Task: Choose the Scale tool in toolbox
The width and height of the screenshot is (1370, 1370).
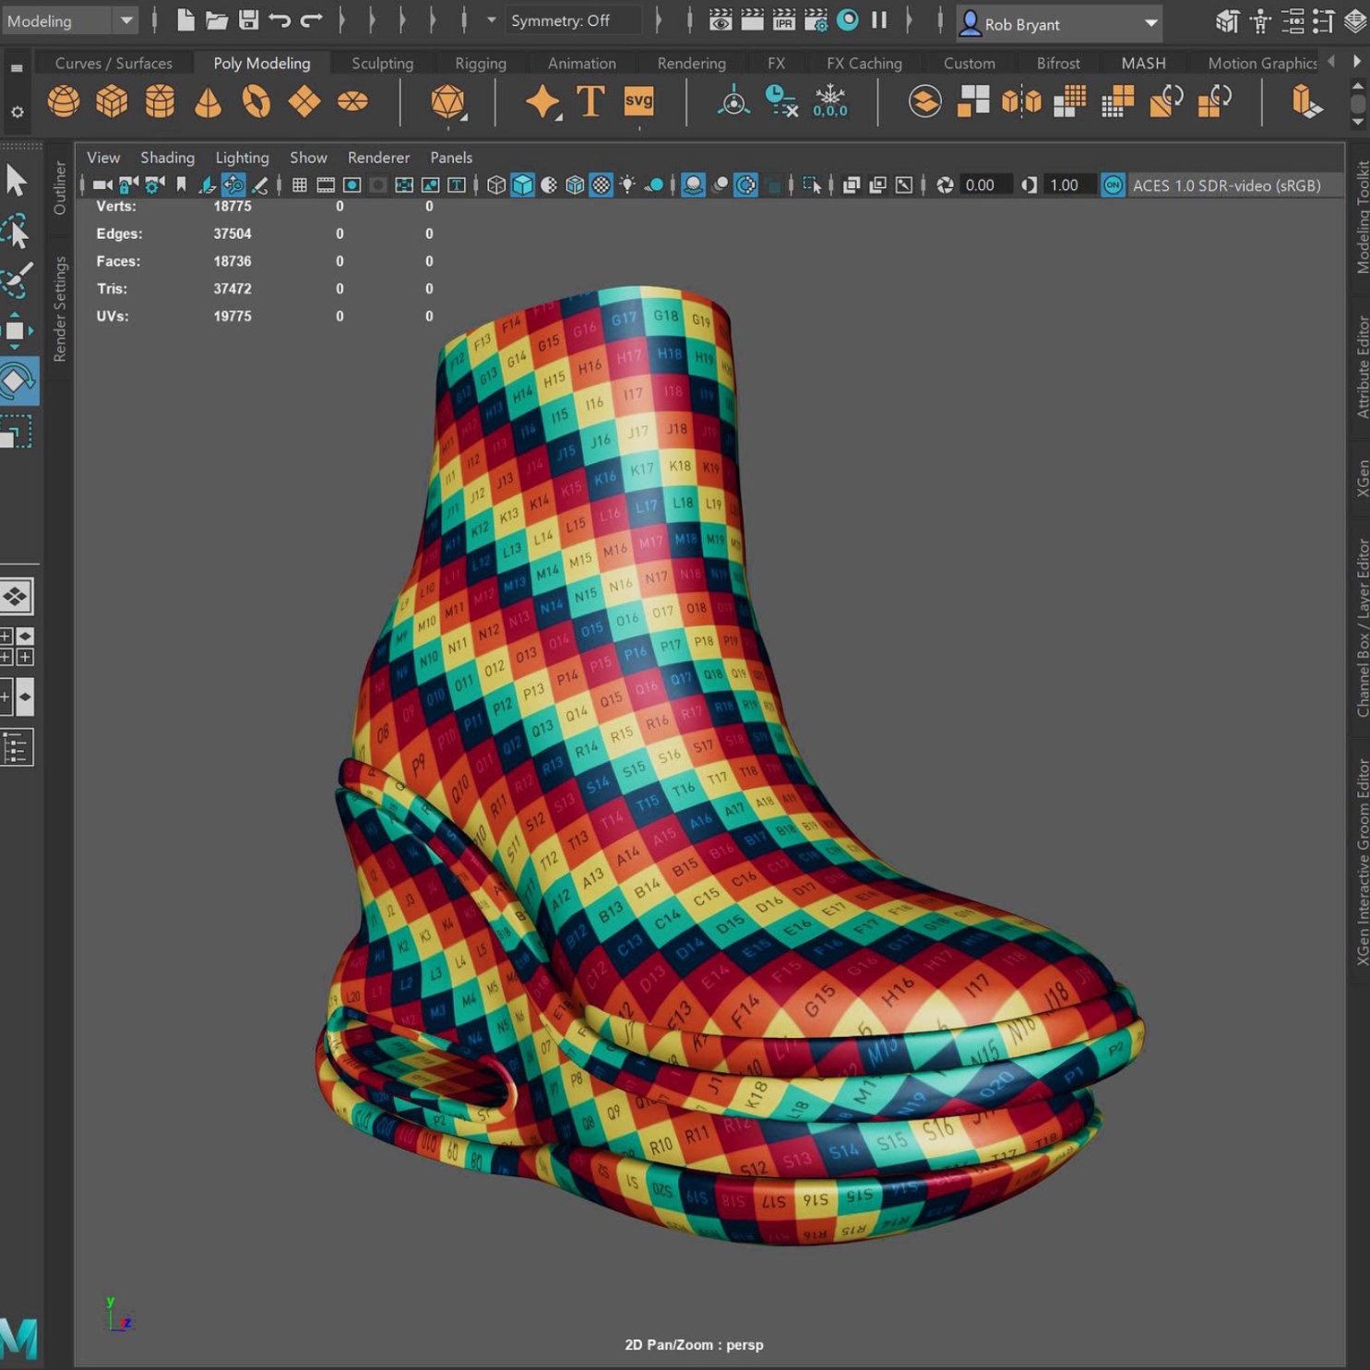Action: pyautogui.click(x=17, y=431)
